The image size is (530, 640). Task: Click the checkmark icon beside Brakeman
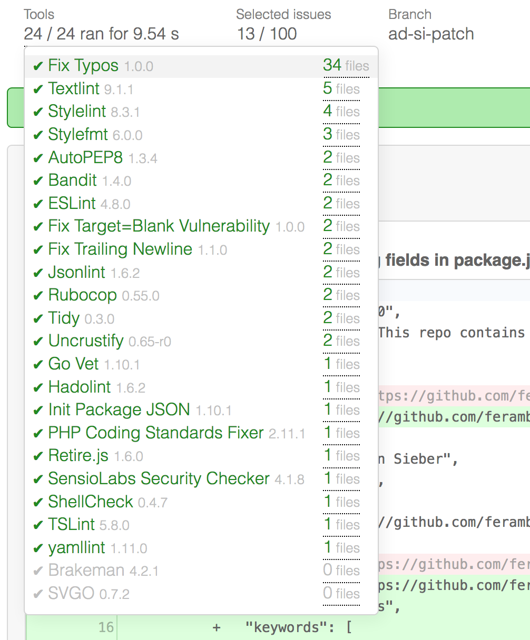tap(37, 571)
